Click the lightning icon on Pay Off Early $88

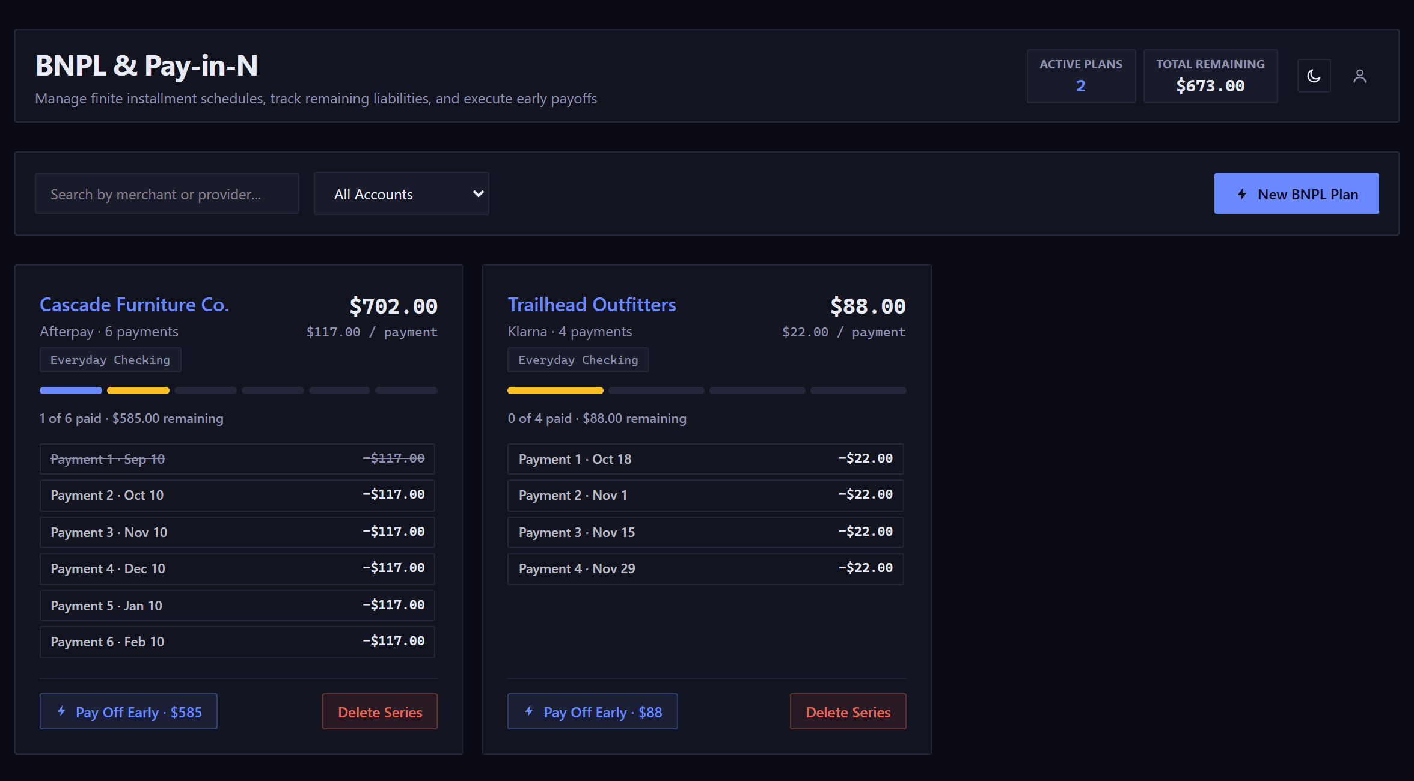[529, 711]
